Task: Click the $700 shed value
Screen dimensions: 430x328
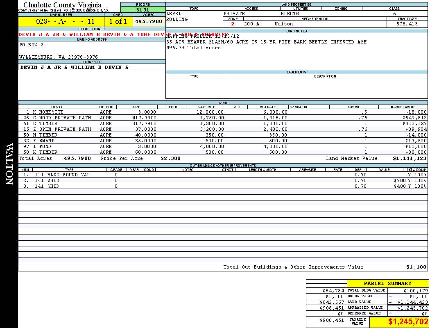Action: pyautogui.click(x=399, y=180)
